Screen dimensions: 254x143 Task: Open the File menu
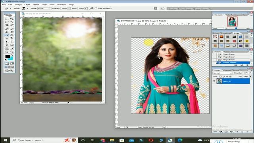[4, 4]
